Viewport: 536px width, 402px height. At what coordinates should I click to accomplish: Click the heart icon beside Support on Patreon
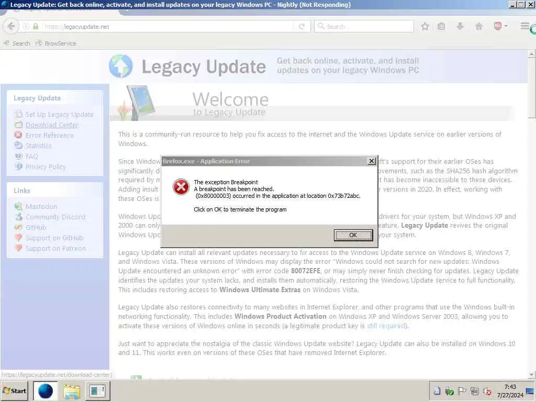click(18, 248)
